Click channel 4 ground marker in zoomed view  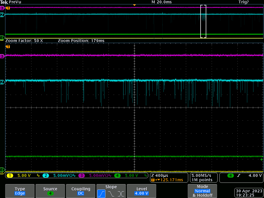(2, 169)
